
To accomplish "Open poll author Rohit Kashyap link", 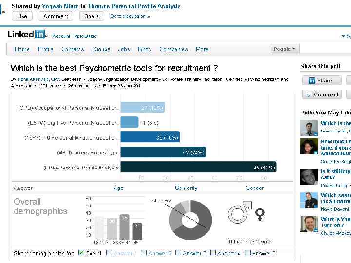I will [33, 79].
